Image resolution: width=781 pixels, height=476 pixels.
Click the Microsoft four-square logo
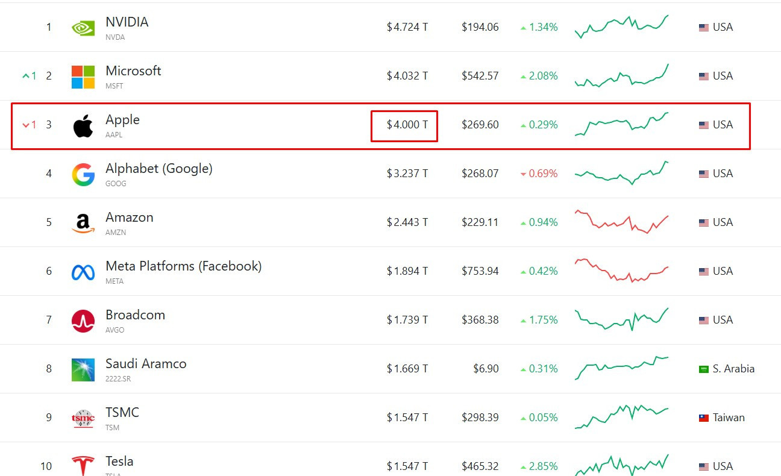coord(83,77)
